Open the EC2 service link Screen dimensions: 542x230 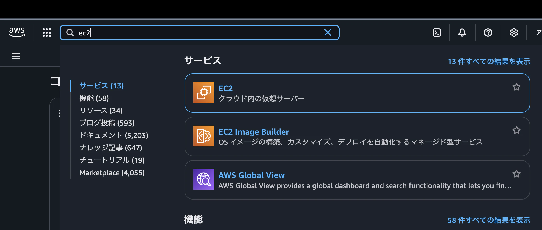pyautogui.click(x=226, y=88)
